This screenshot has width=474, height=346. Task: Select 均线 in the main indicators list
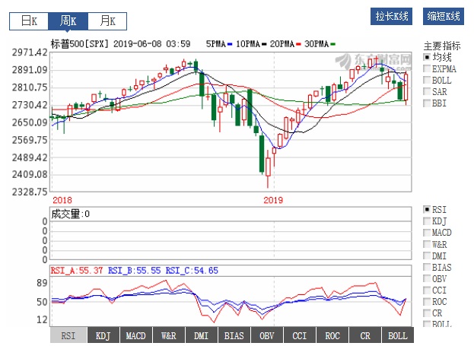(x=428, y=58)
